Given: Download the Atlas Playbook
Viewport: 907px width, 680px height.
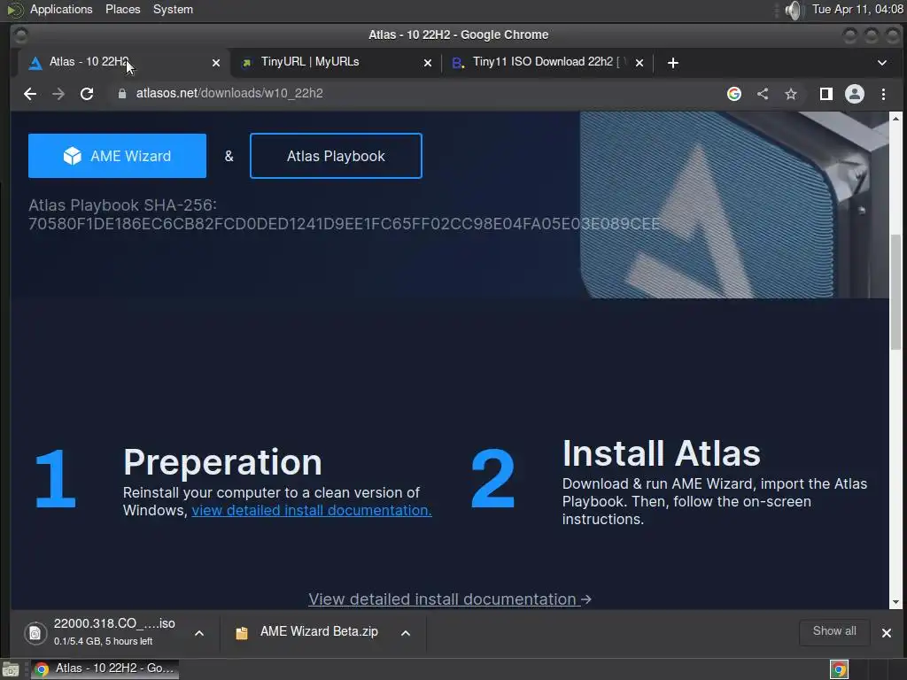Looking at the screenshot, I should pos(336,156).
